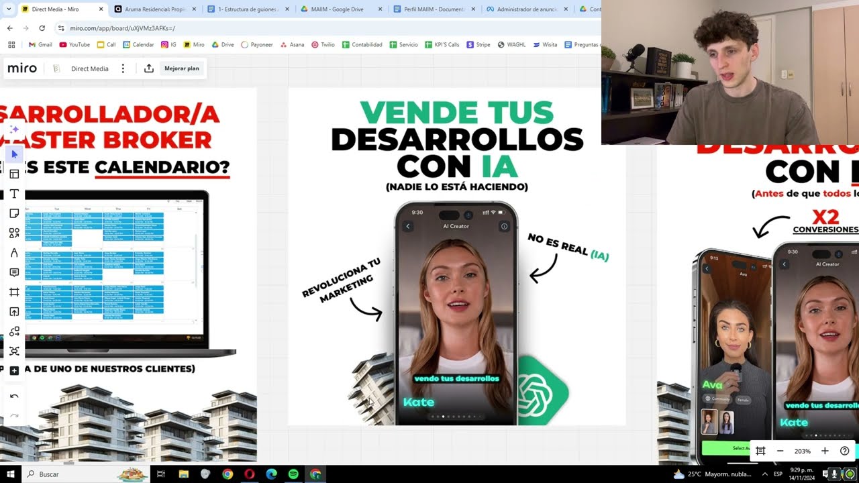This screenshot has height=483, width=859.
Task: Open the Chrome apps grid shortcut
Action: [11, 45]
